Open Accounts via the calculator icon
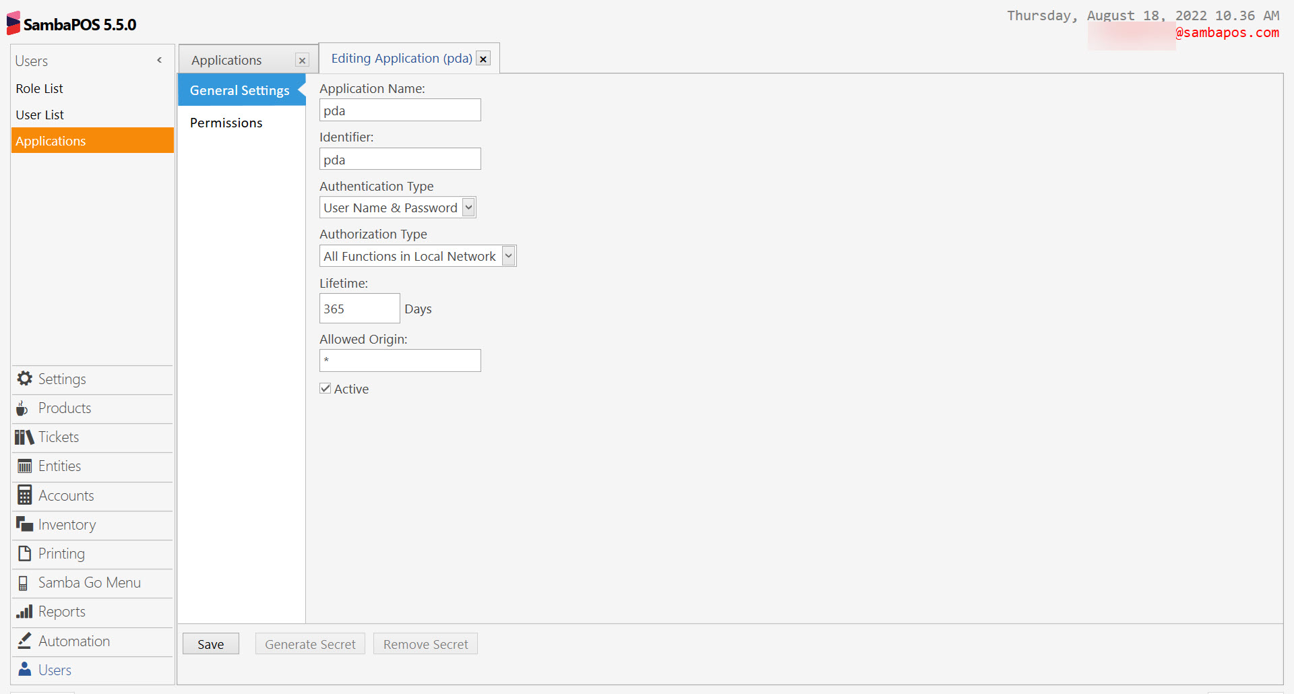1294x694 pixels. pyautogui.click(x=24, y=495)
